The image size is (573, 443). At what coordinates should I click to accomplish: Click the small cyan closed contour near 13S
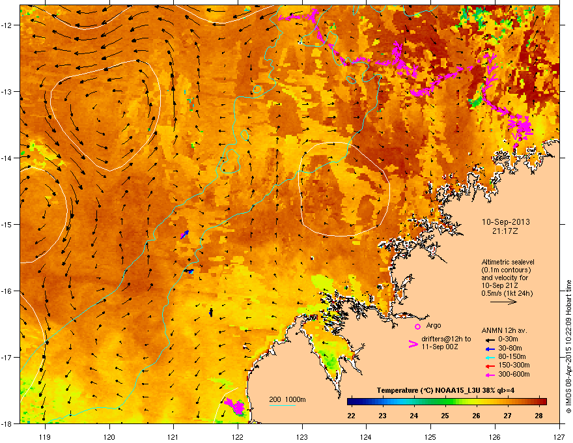257,89
